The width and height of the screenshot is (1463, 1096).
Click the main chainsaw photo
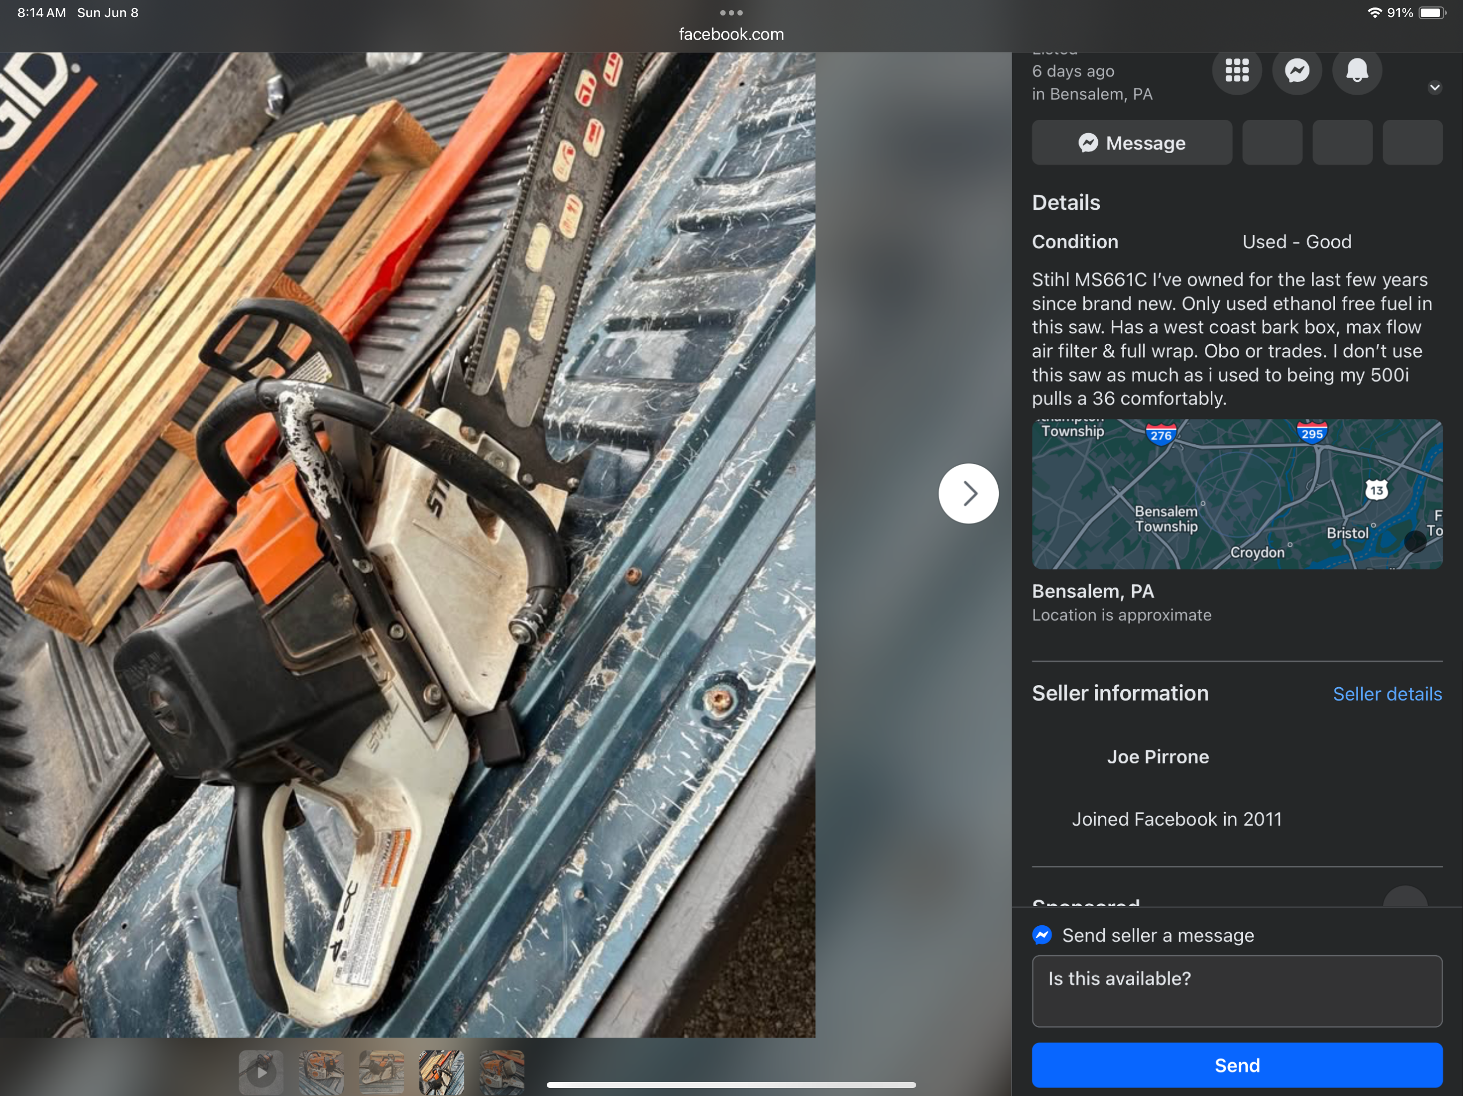pos(408,545)
